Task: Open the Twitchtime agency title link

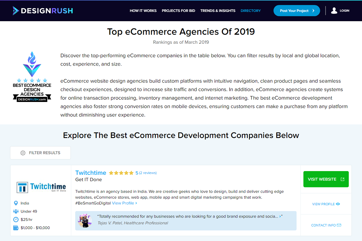Action: click(x=91, y=173)
